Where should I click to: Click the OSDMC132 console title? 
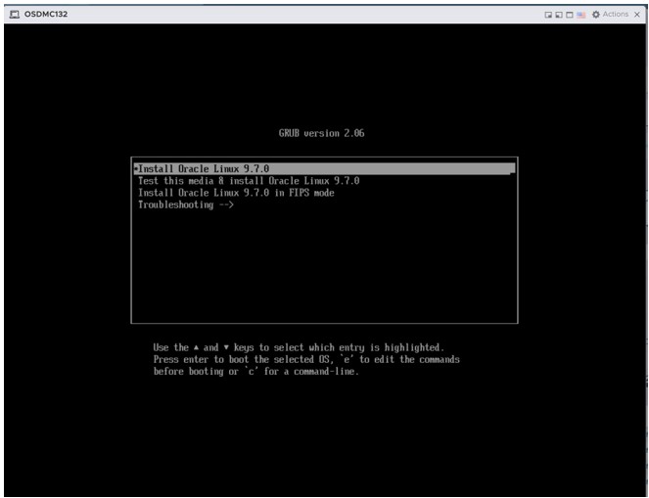(46, 14)
